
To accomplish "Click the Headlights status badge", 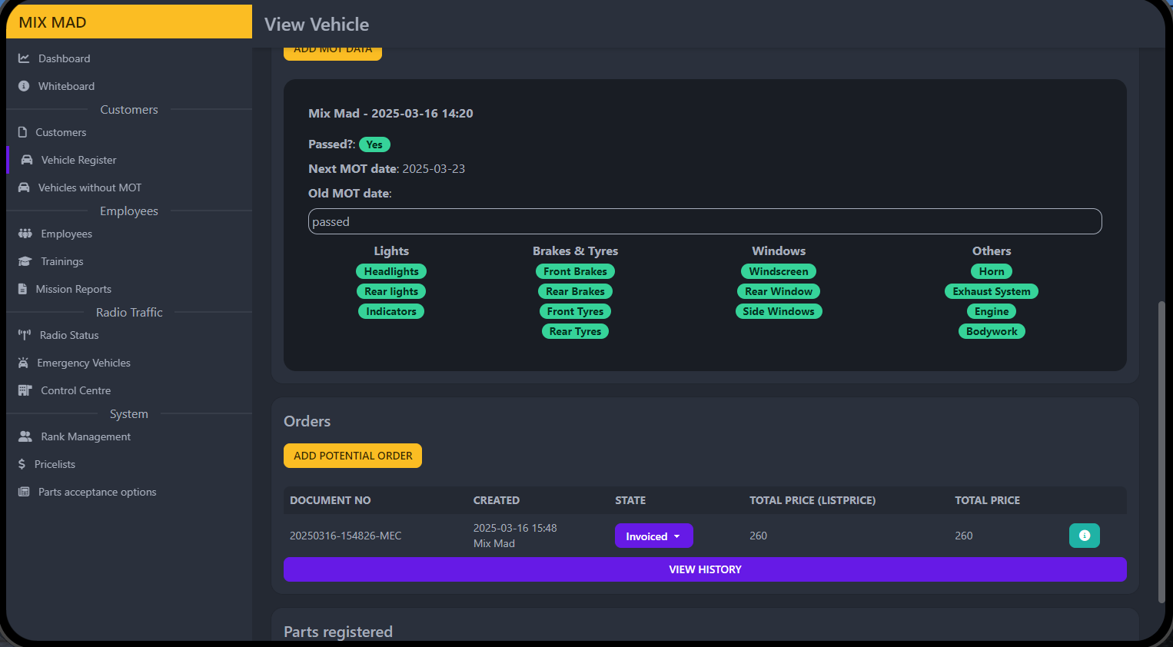I will click(x=391, y=271).
